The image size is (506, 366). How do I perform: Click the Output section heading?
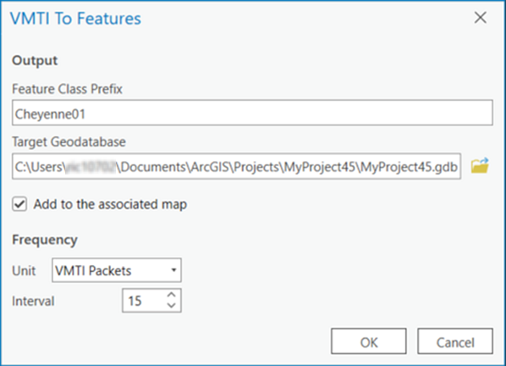pos(35,61)
